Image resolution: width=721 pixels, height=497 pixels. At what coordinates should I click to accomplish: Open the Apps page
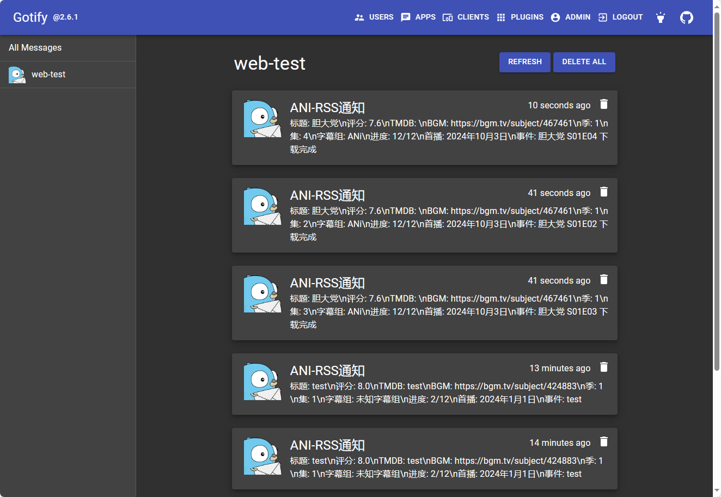click(x=418, y=17)
